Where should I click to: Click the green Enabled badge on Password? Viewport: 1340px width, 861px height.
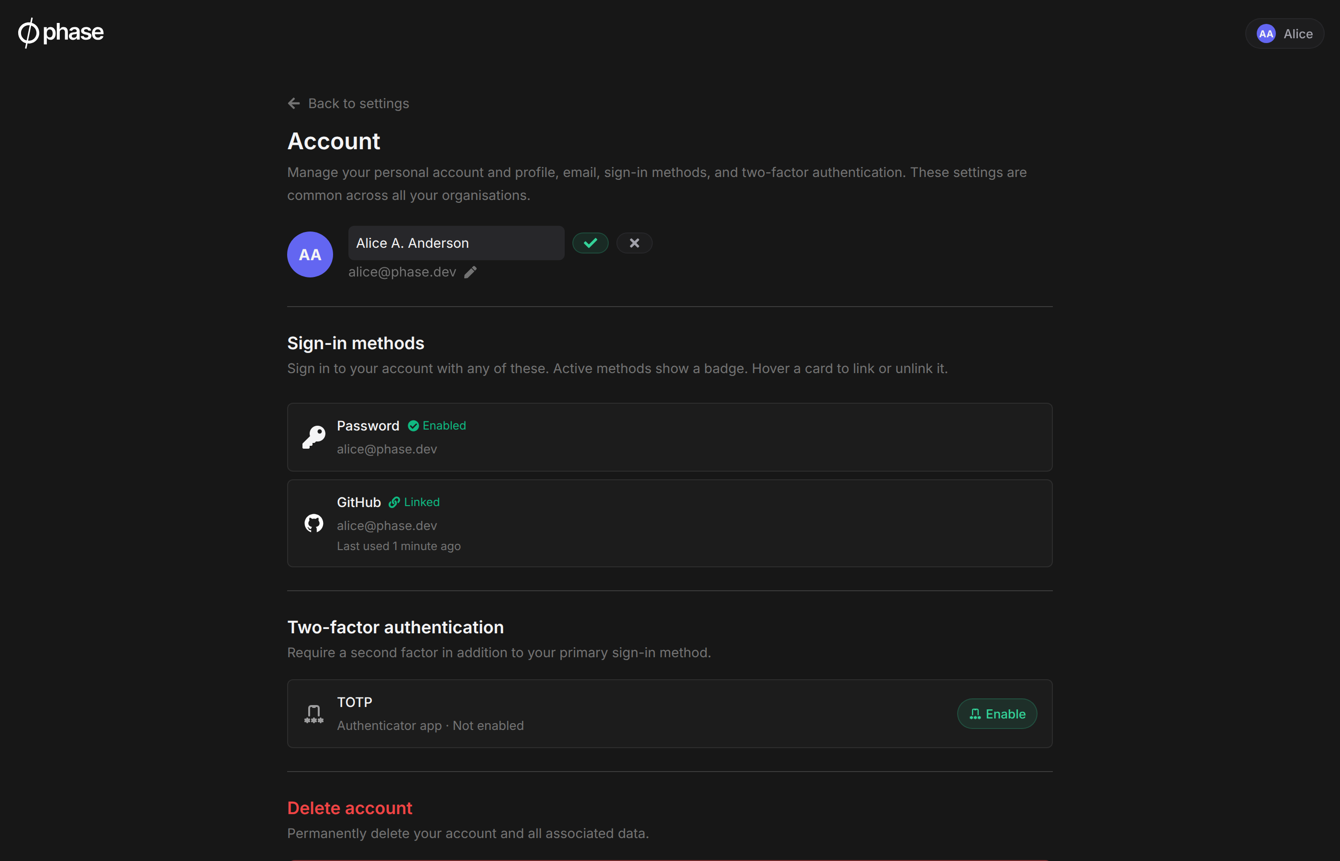pyautogui.click(x=437, y=426)
